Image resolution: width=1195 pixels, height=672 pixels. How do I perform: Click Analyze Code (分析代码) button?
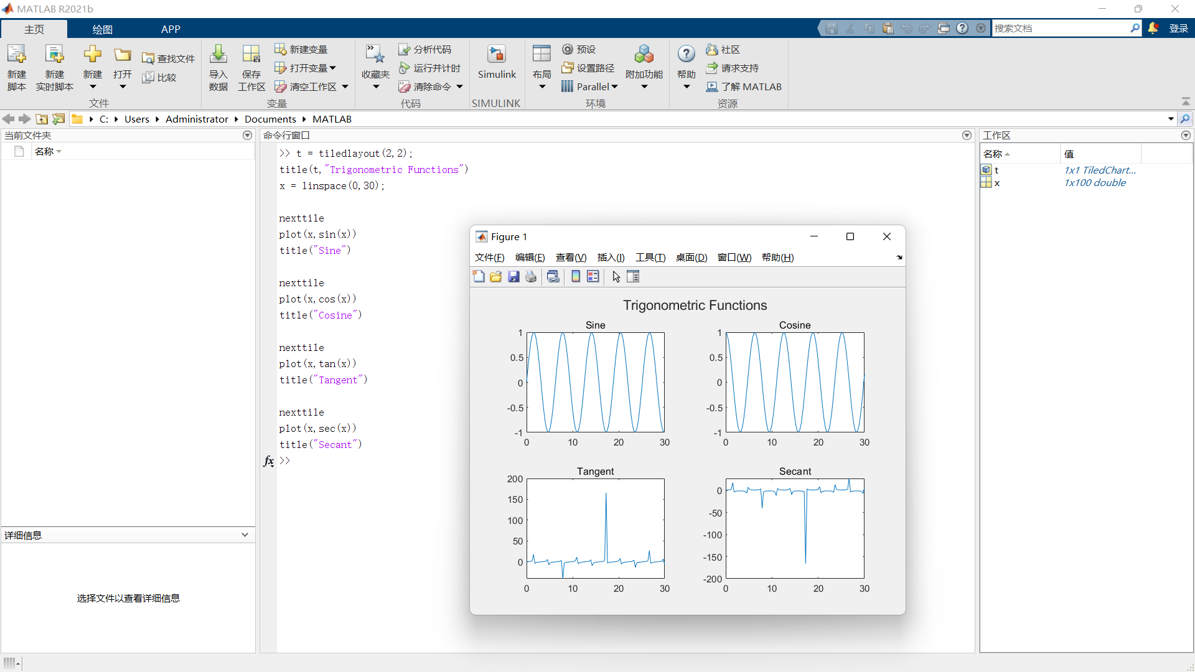click(425, 49)
